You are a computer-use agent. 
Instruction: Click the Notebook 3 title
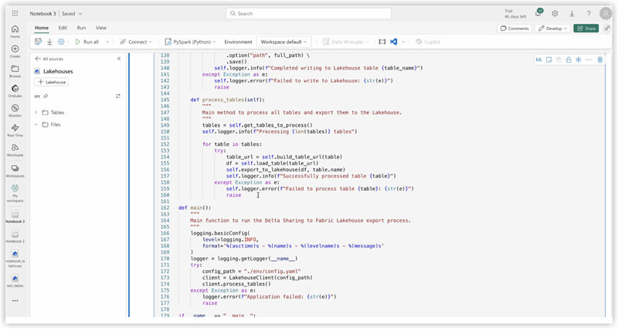43,13
